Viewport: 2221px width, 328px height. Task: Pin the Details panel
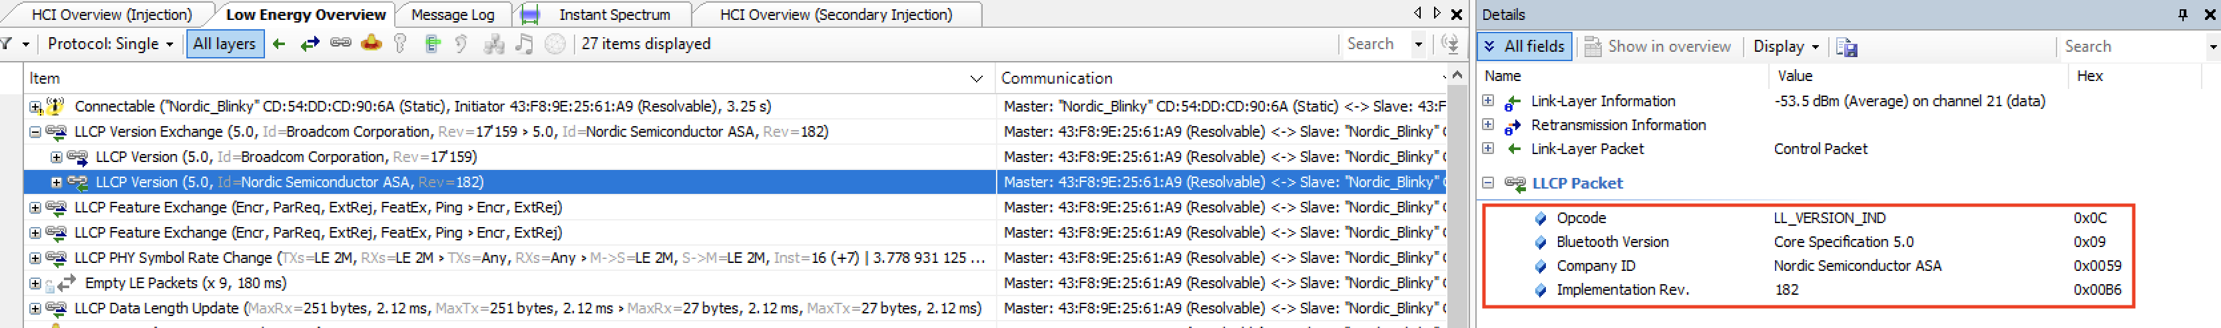pyautogui.click(x=2182, y=15)
